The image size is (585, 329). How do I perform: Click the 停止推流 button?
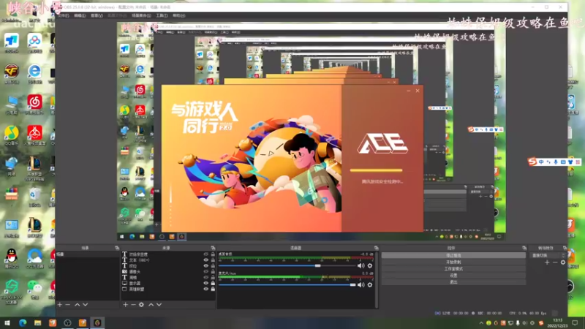[x=453, y=255]
